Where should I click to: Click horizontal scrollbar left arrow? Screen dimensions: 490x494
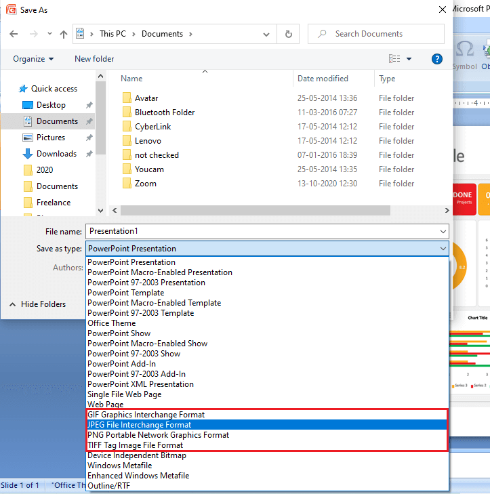pyautogui.click(x=115, y=211)
